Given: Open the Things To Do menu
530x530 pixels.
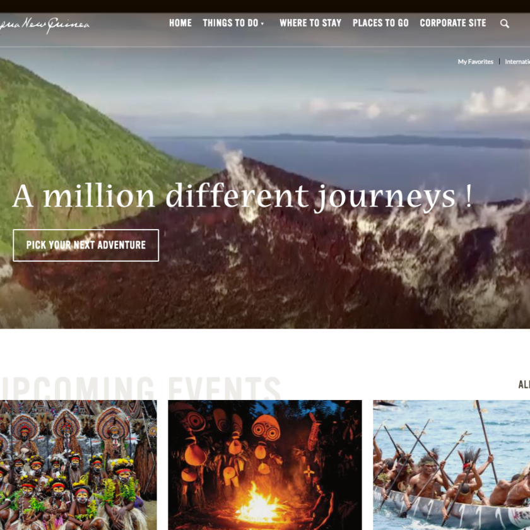Looking at the screenshot, I should click(x=230, y=23).
